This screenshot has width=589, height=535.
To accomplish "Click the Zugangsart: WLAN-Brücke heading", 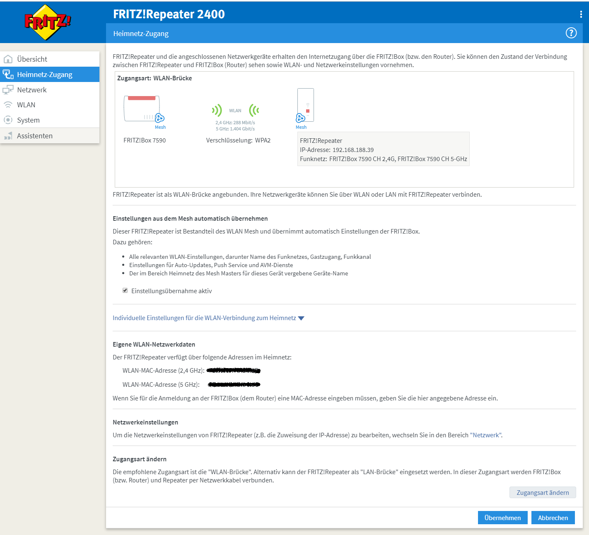I will pyautogui.click(x=154, y=78).
